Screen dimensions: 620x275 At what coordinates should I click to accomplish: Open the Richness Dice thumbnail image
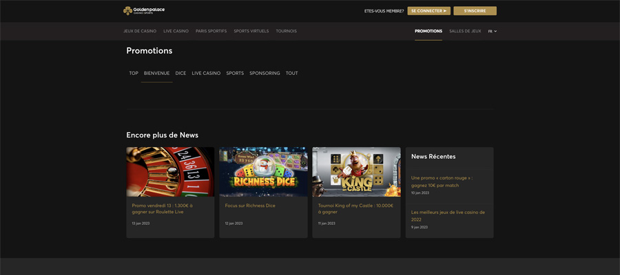coord(263,172)
